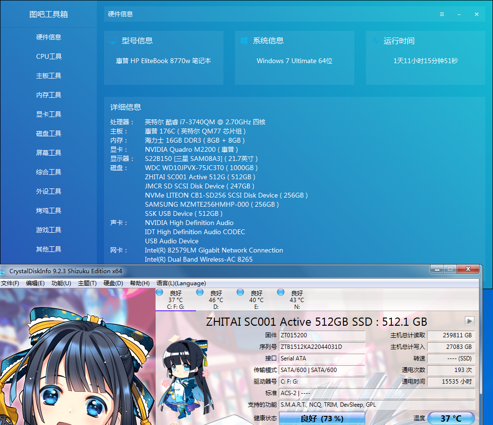Open the CPU工具 sidebar section
This screenshot has width=493, height=425.
tap(48, 56)
